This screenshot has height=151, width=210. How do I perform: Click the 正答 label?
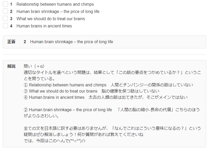click(x=11, y=42)
